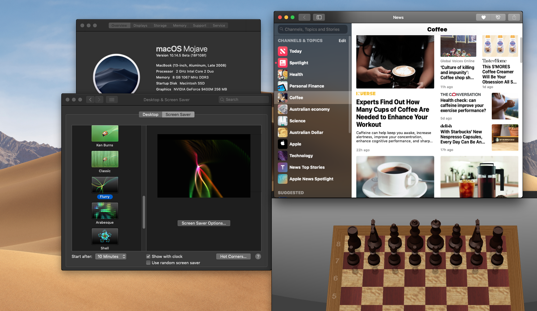Click the macOS Mojave version text

(181, 55)
